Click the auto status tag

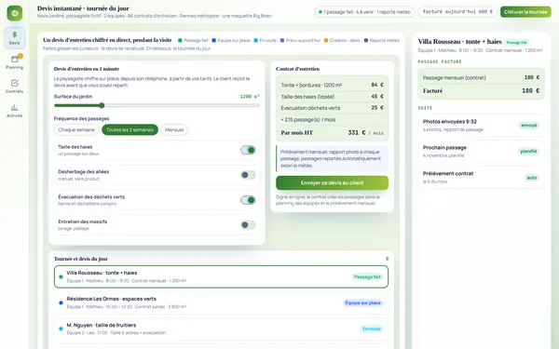click(x=532, y=178)
